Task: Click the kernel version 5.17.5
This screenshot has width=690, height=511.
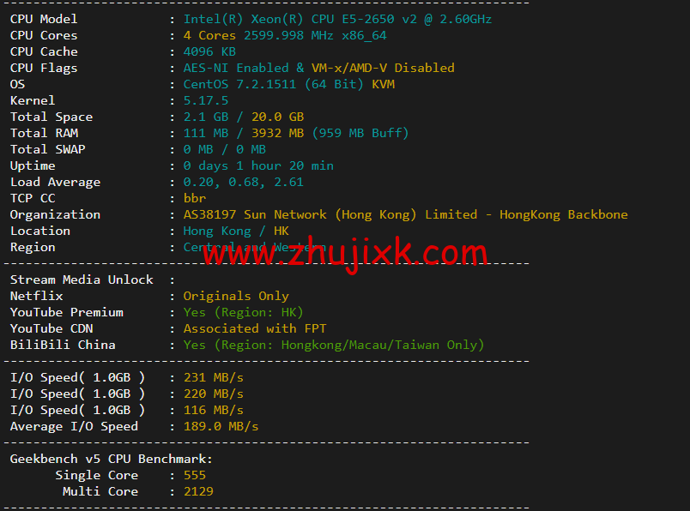Action: [206, 100]
